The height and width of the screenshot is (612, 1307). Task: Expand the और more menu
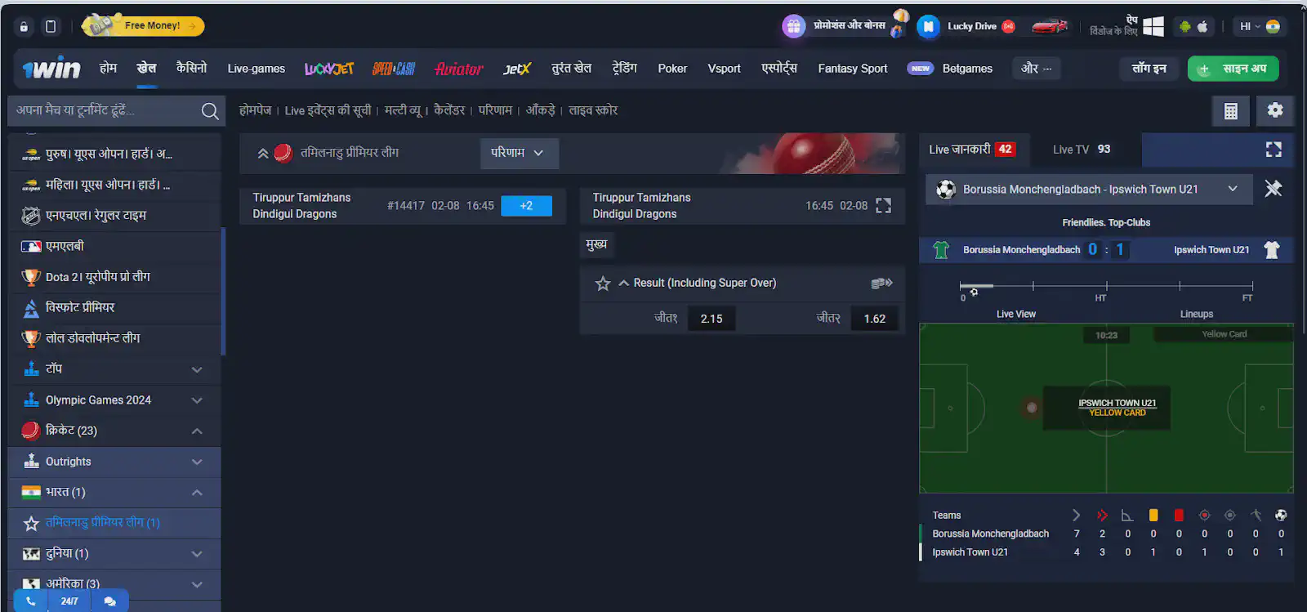[x=1037, y=69]
